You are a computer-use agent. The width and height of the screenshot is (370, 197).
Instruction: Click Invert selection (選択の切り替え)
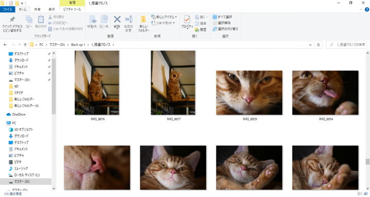click(226, 29)
